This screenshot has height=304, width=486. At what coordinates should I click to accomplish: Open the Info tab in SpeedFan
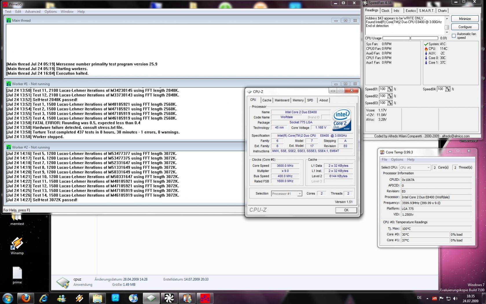[x=396, y=11]
